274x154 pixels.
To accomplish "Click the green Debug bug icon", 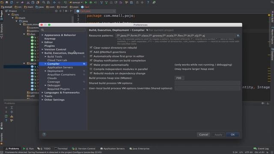I will (x=91, y=3).
